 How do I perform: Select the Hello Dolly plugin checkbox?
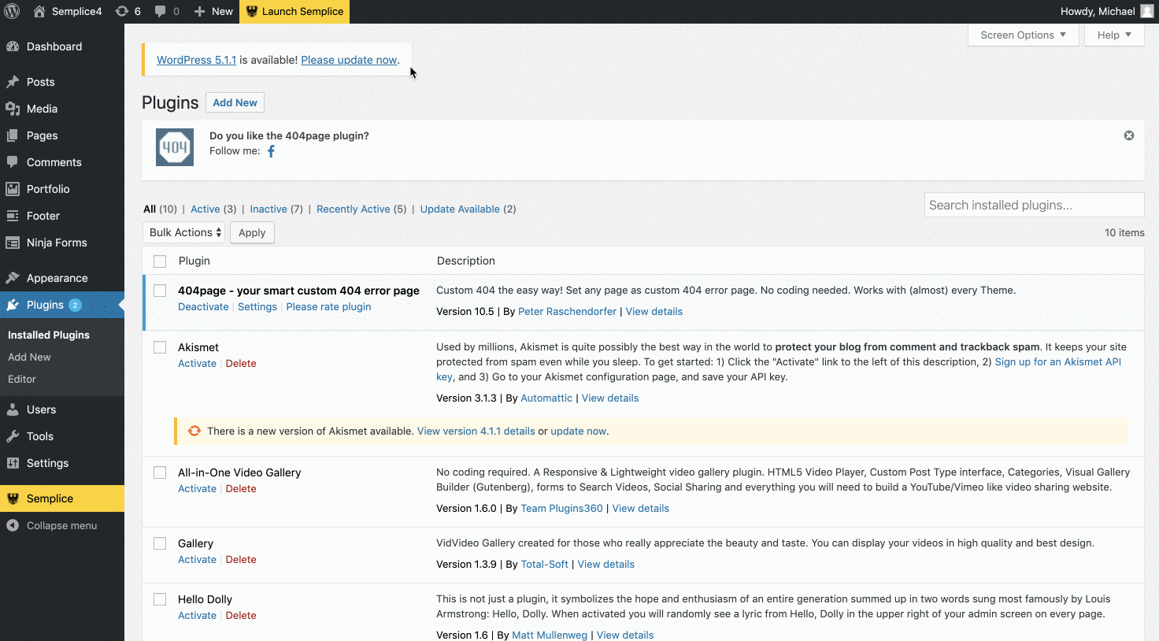click(160, 599)
